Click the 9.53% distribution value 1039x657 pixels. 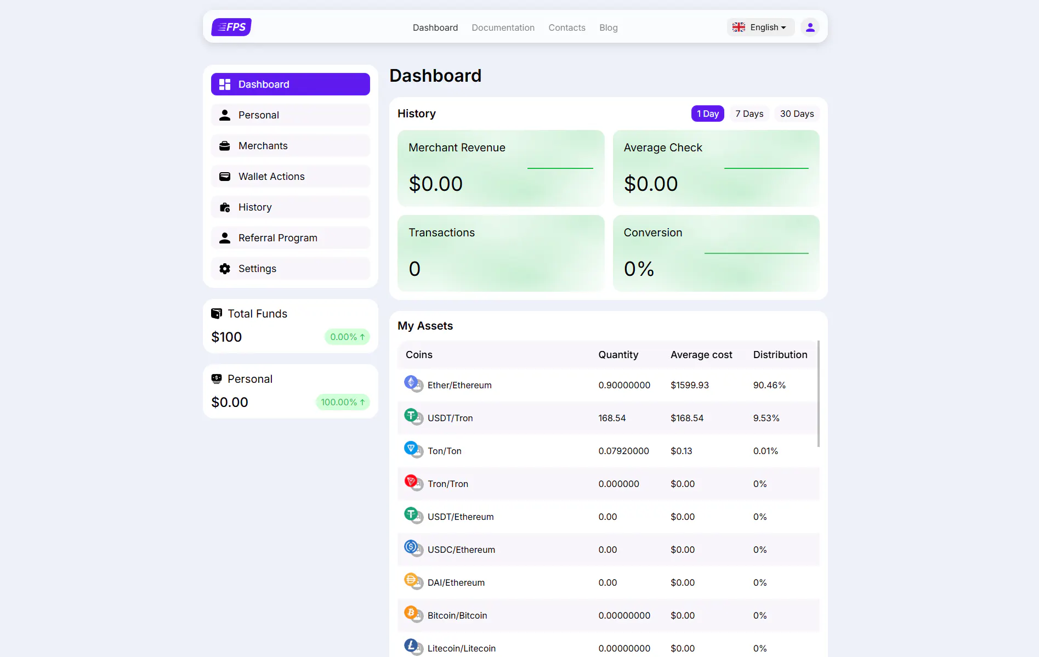coord(767,418)
